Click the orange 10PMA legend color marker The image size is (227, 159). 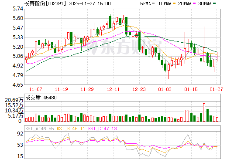(x=174, y=3)
